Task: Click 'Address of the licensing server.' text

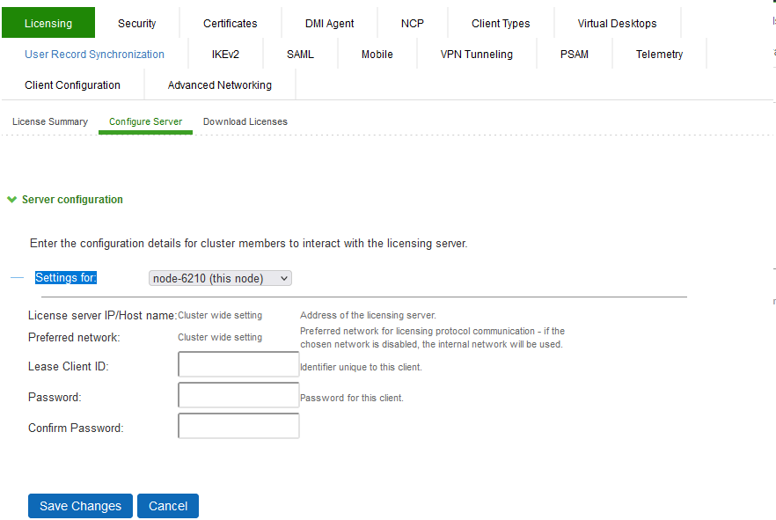Action: 368,315
